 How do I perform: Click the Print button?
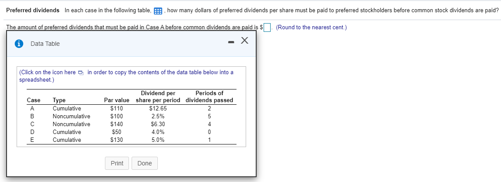117,163
